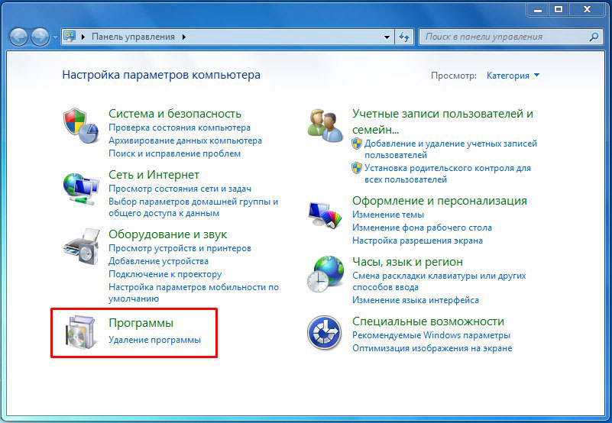Open Оформление и персонализация category
The height and width of the screenshot is (423, 612).
click(x=439, y=201)
